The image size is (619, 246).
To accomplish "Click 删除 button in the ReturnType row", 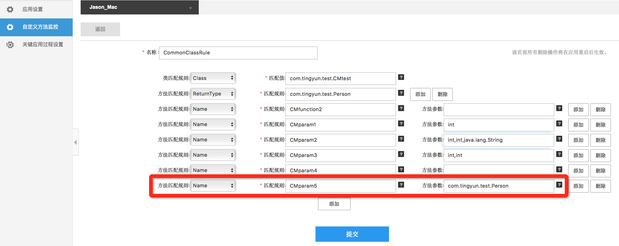I will [x=442, y=94].
